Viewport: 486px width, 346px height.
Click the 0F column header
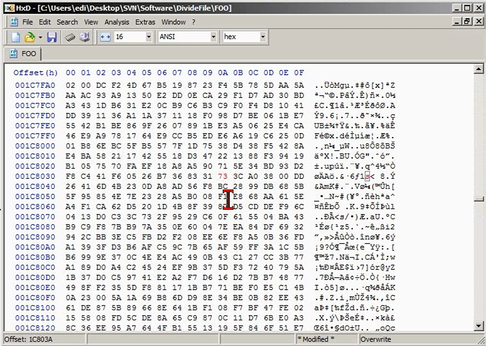click(299, 73)
